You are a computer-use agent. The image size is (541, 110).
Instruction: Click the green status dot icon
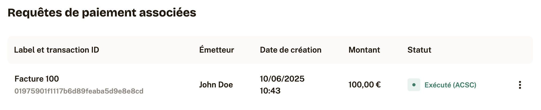(x=414, y=85)
